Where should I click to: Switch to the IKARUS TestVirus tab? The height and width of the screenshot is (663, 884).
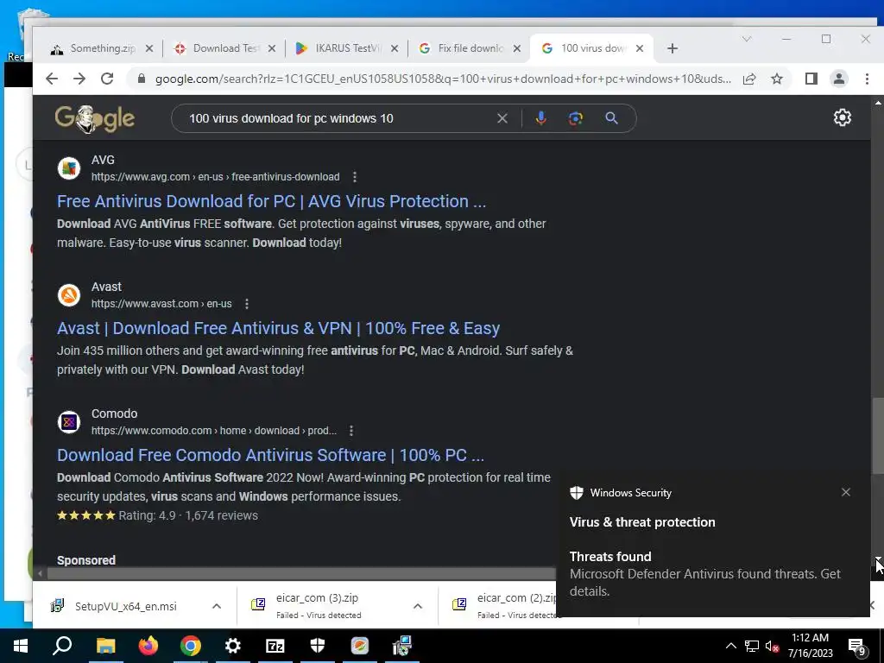coord(346,48)
